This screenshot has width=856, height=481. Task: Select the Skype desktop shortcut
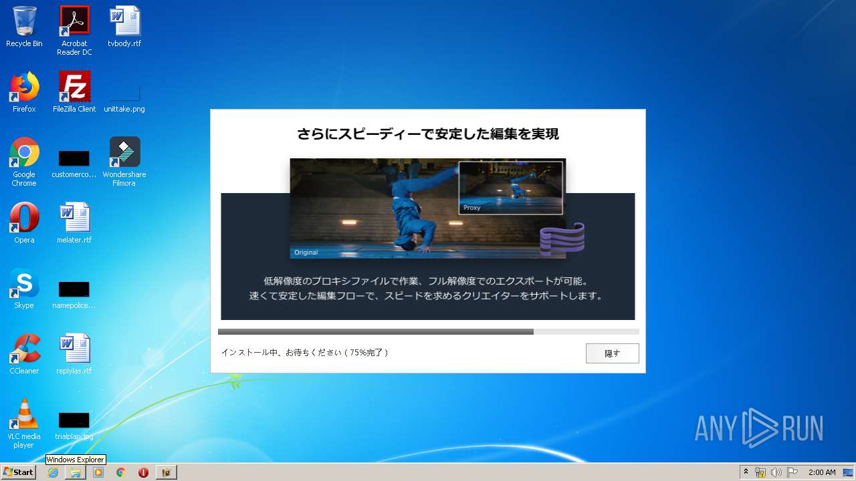24,289
